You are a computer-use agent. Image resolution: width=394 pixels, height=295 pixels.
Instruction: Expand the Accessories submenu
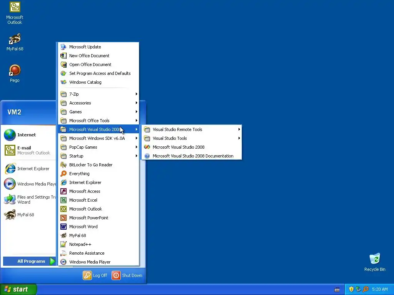[x=98, y=103]
